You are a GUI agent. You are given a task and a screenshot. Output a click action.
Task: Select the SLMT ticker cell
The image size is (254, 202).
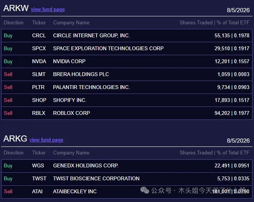tap(39, 74)
